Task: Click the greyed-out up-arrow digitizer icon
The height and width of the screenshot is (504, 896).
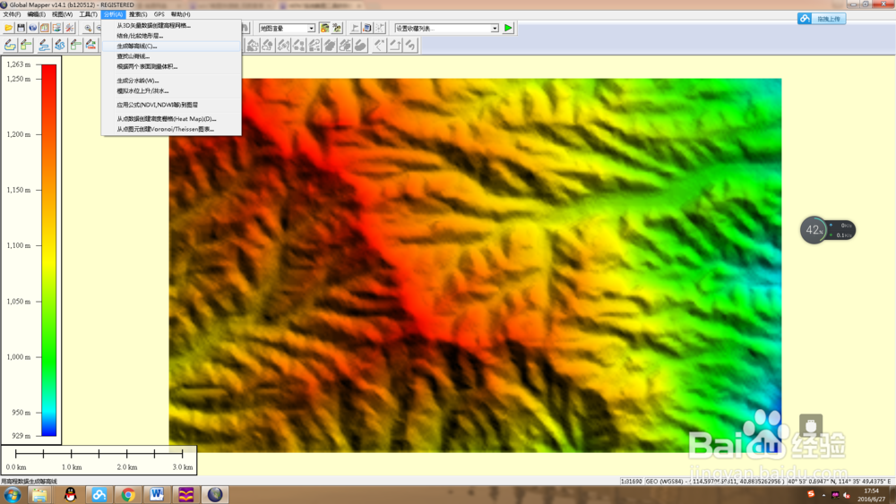Action: point(395,45)
